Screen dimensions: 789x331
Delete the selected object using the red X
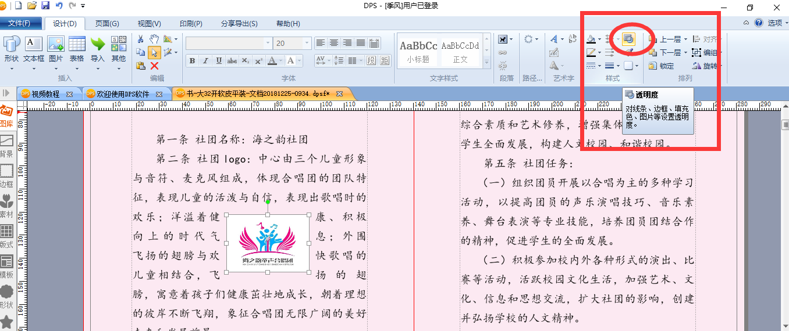coord(154,66)
